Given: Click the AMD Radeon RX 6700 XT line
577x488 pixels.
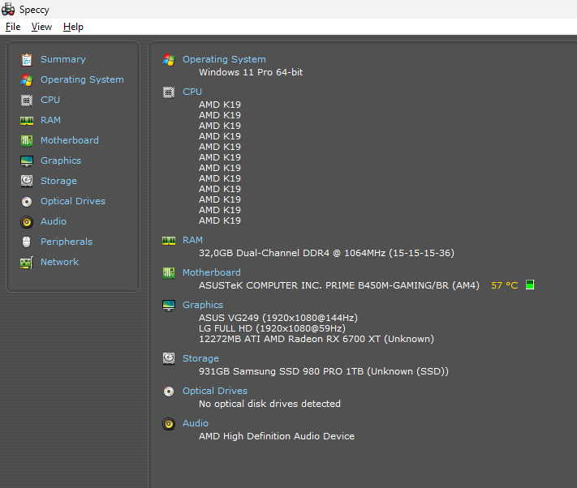Looking at the screenshot, I should pyautogui.click(x=316, y=339).
